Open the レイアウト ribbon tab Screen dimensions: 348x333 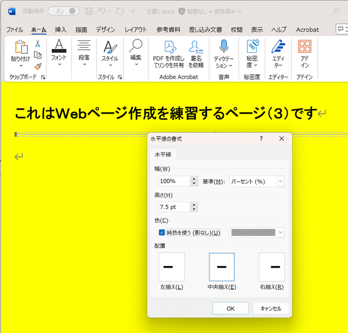coord(135,29)
